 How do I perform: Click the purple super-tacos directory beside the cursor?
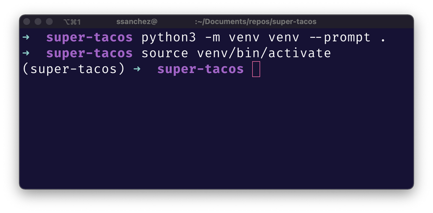[200, 69]
